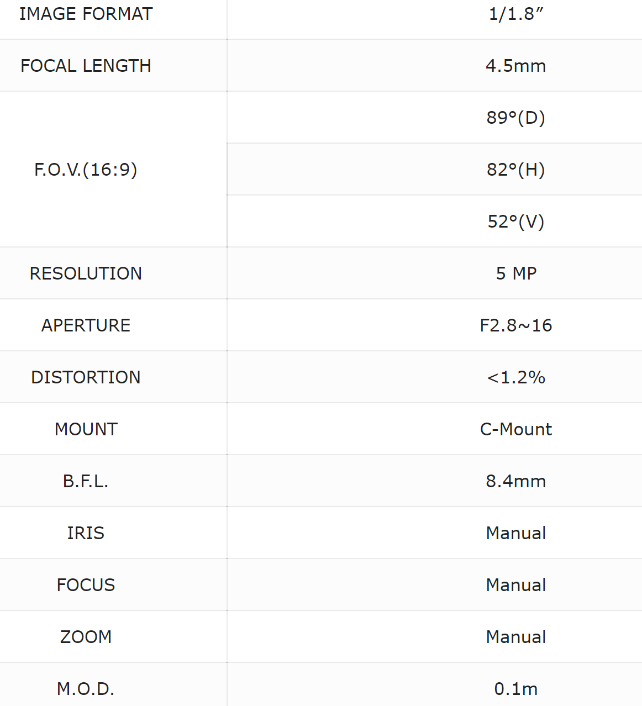
Task: Click the RESOLUTION row label
Action: pos(86,273)
